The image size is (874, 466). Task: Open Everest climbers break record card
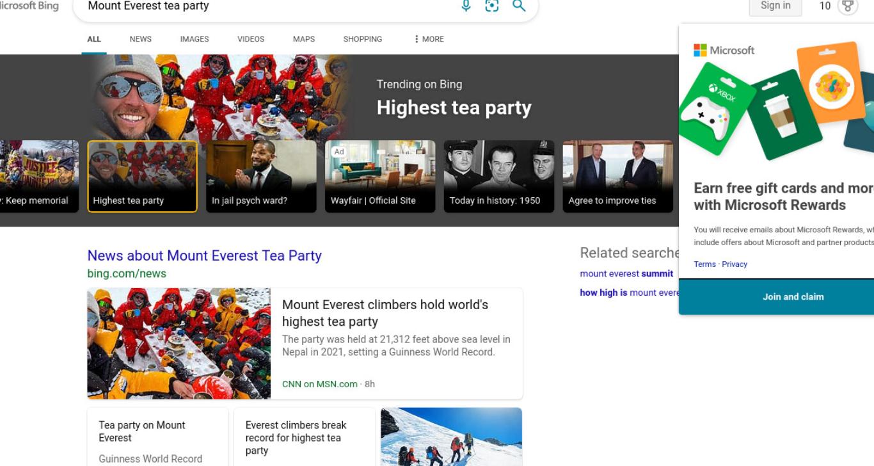305,437
